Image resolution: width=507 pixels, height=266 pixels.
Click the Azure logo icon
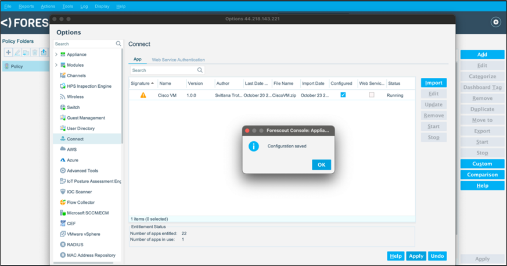[63, 160]
